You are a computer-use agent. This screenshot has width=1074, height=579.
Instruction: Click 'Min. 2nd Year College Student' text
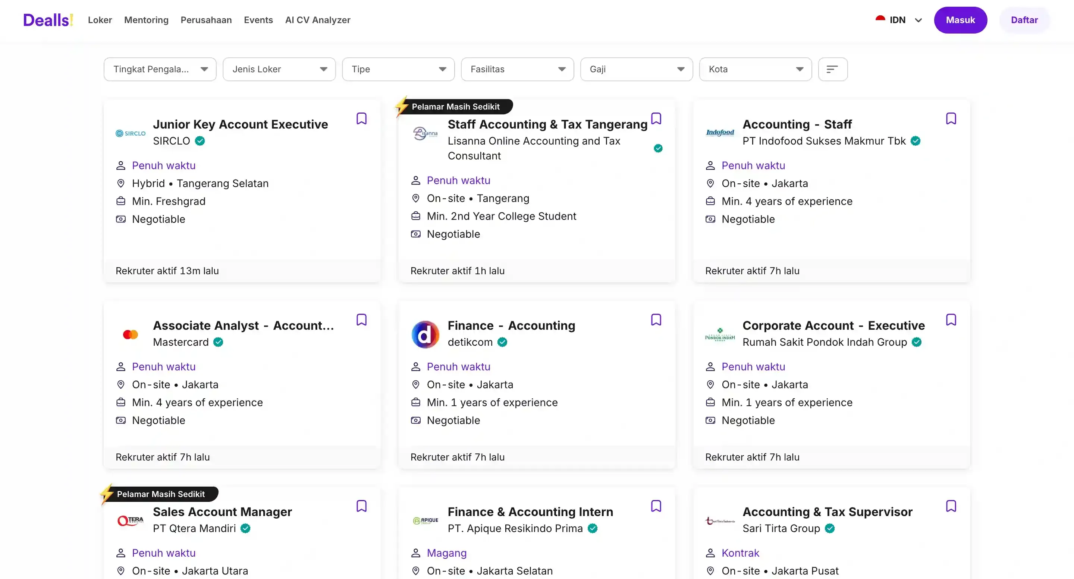point(502,216)
